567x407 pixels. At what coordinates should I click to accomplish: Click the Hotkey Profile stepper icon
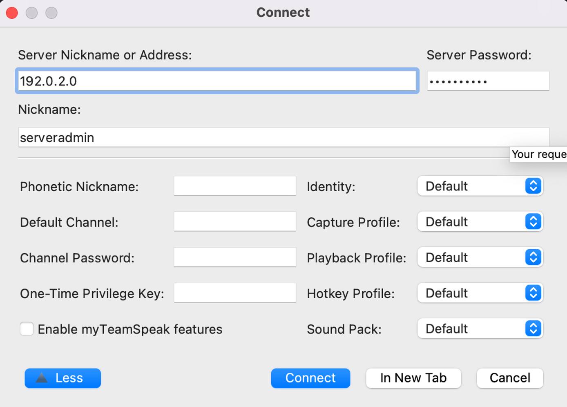[532, 293]
